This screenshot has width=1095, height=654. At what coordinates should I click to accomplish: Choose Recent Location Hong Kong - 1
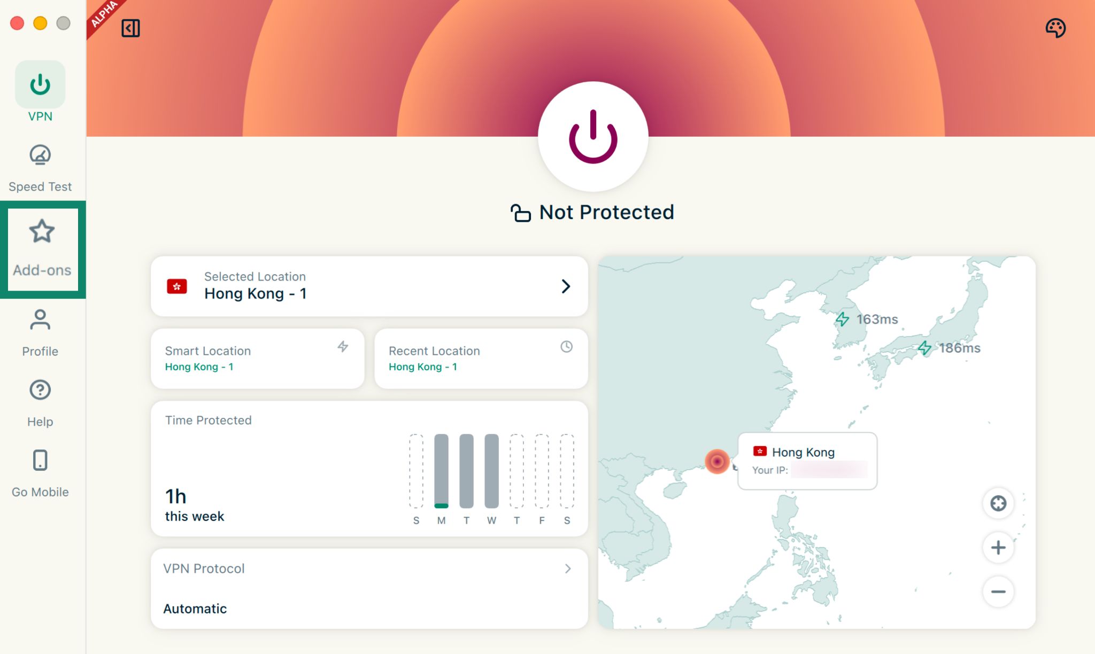pyautogui.click(x=481, y=359)
